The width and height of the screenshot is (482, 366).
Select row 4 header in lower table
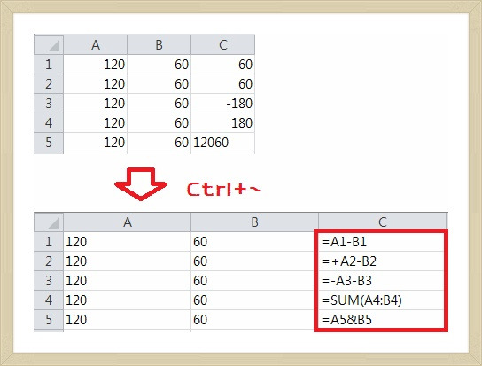(x=49, y=300)
